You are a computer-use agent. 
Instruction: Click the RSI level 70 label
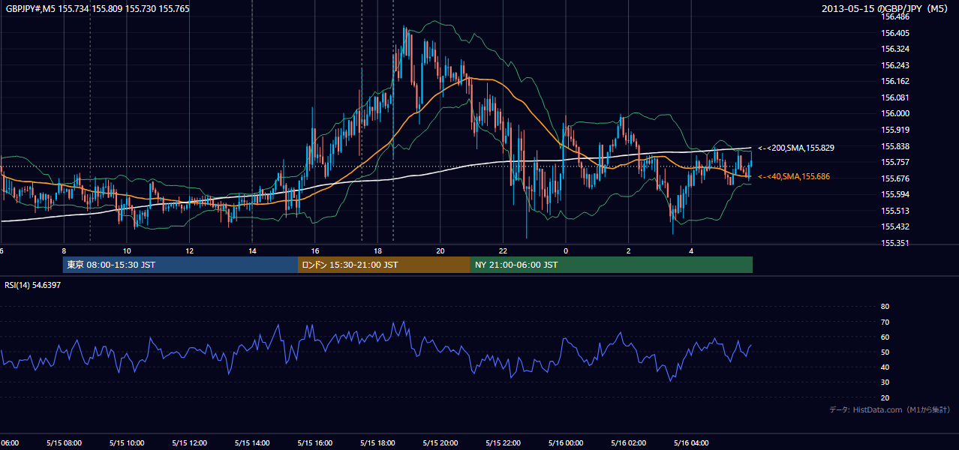pos(885,322)
